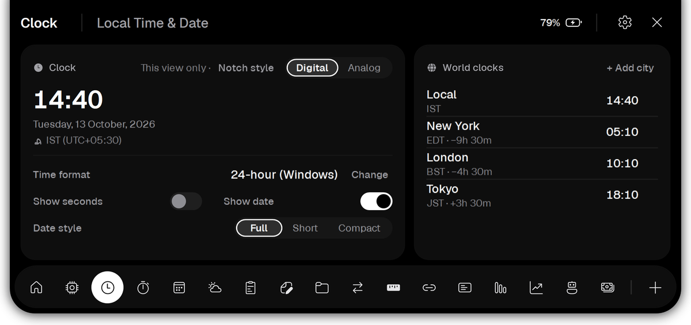691x325 pixels.
Task: Open the banknote money icon
Action: point(608,288)
